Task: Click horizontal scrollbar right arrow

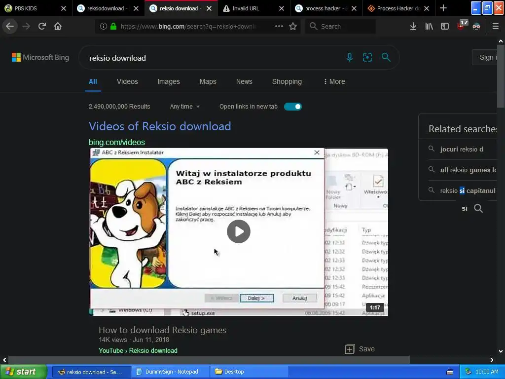Action: point(492,360)
